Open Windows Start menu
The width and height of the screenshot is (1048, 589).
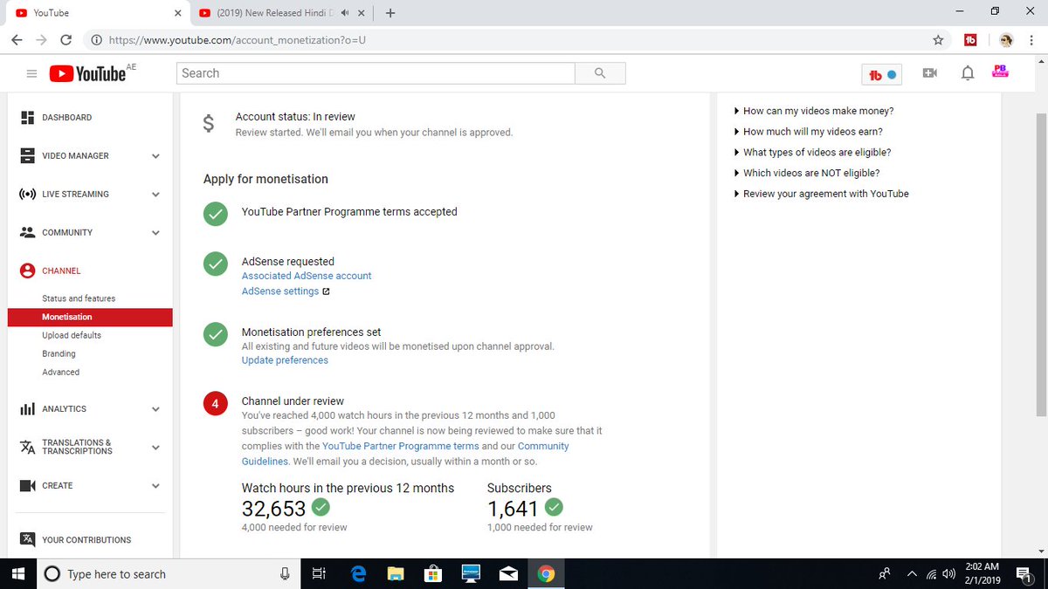click(x=17, y=573)
